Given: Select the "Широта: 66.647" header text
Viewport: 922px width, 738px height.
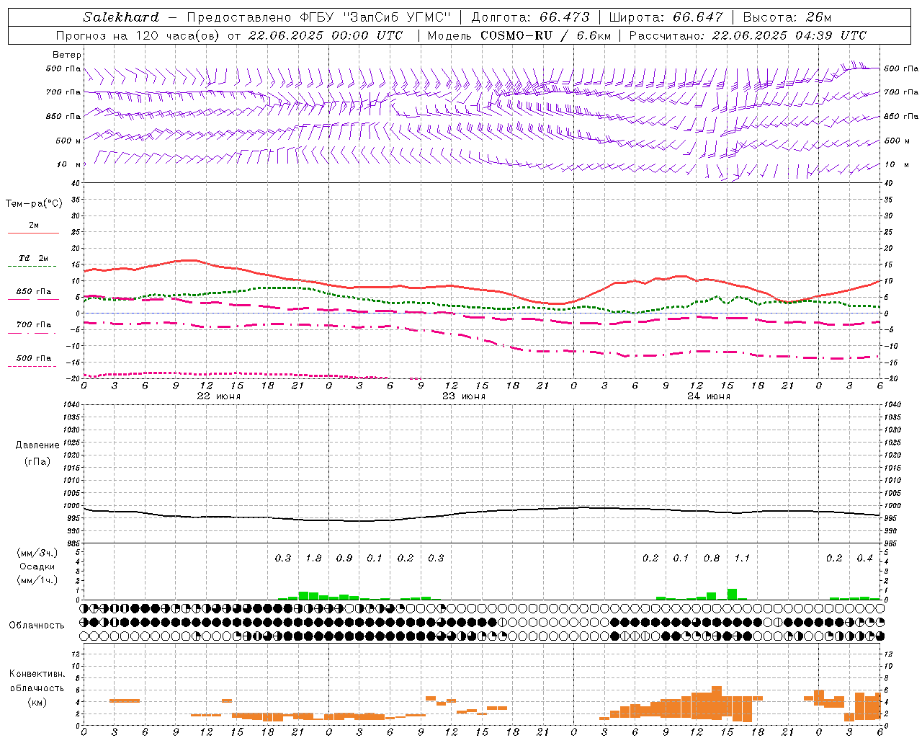Looking at the screenshot, I should click(x=666, y=17).
